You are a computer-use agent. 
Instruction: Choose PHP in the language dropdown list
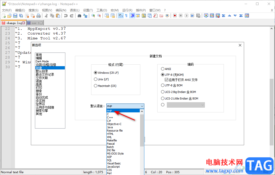tap(123, 111)
